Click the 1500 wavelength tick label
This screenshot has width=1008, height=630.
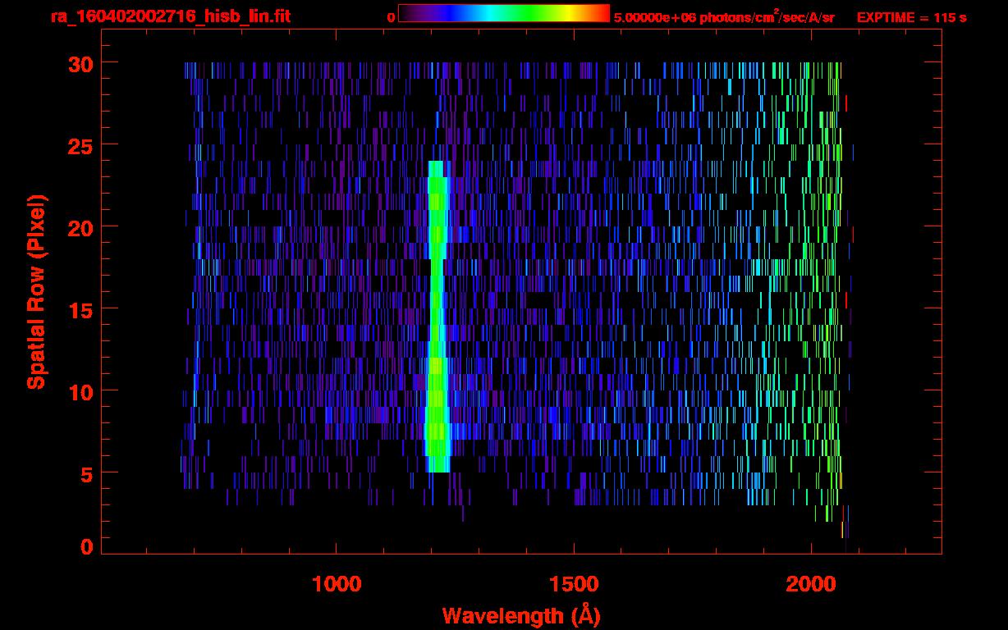point(574,584)
